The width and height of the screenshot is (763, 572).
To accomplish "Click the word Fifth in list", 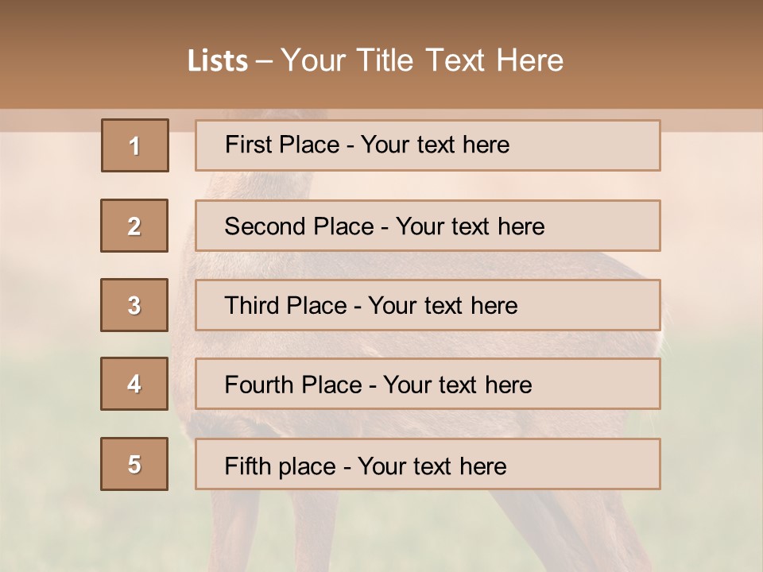I will point(247,466).
